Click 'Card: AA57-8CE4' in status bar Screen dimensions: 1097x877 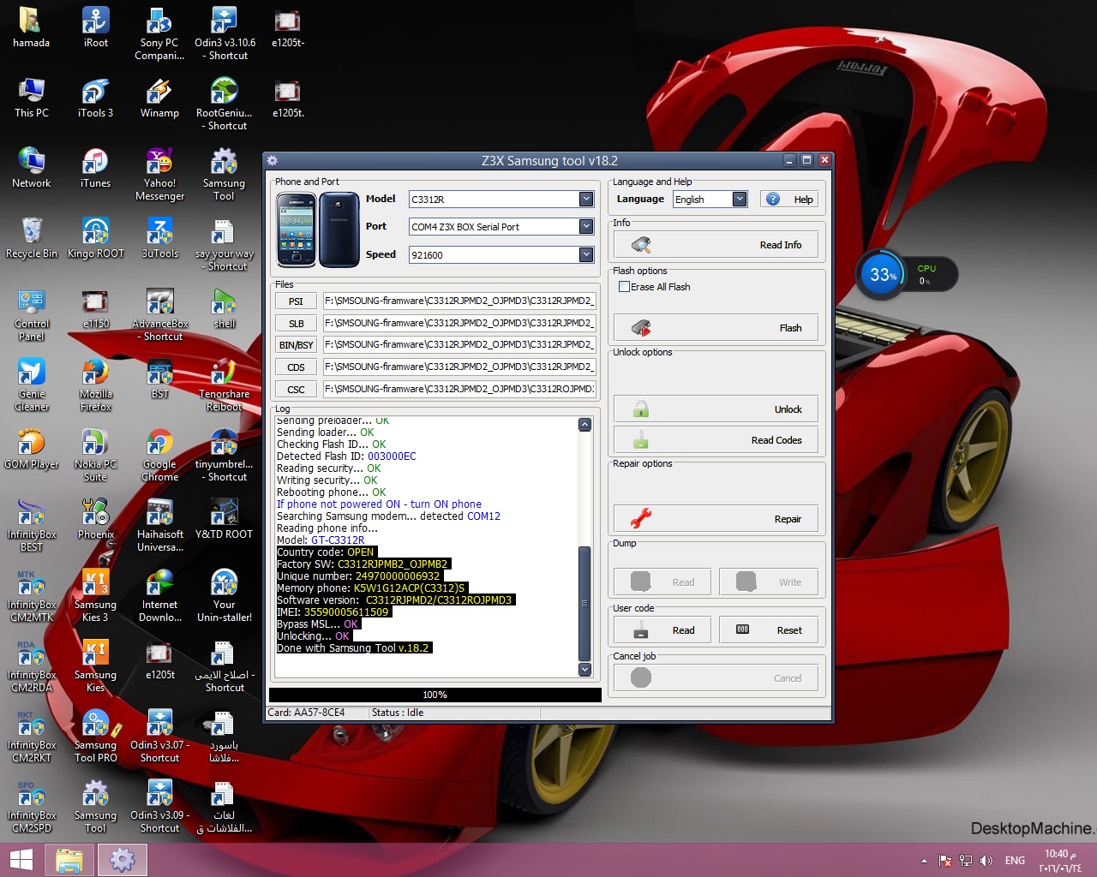coord(307,713)
